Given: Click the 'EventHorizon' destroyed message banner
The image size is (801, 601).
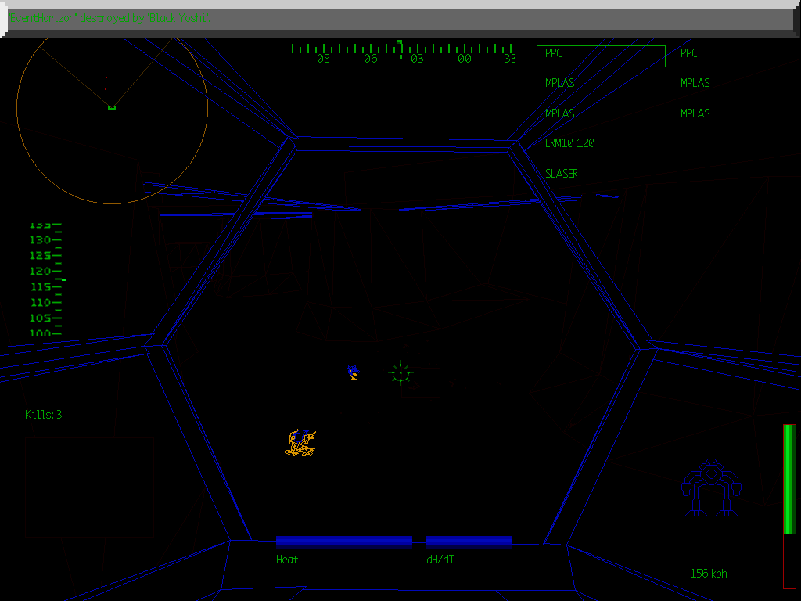Looking at the screenshot, I should tap(110, 17).
